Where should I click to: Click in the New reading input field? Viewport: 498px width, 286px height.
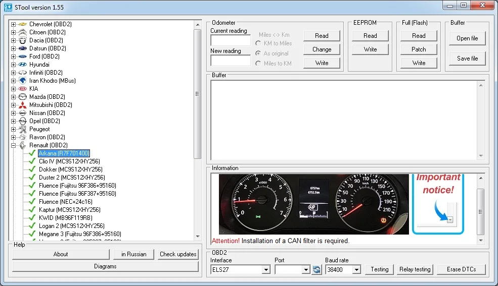tap(231, 61)
